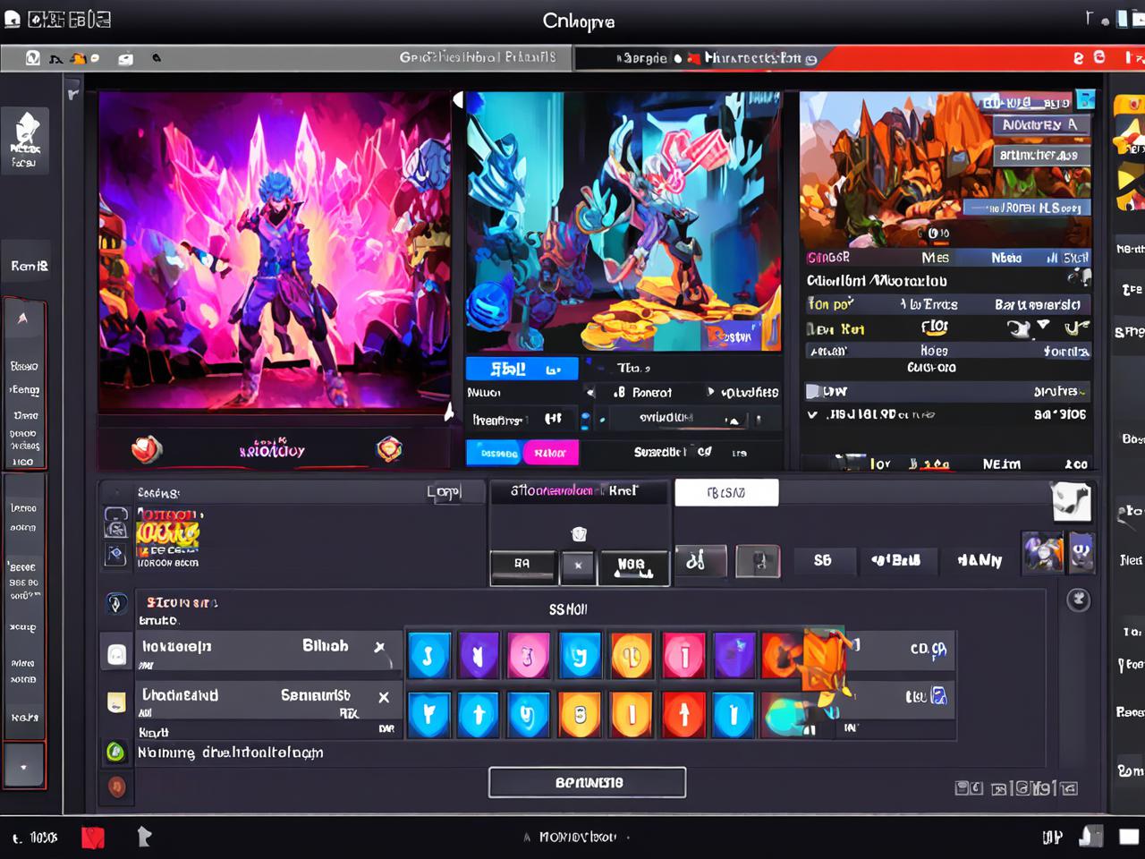Expand the small triangle in Lev Kut row
This screenshot has width=1145, height=859.
[1043, 325]
